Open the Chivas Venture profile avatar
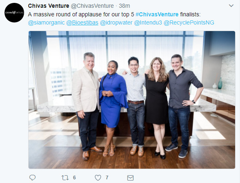Screen dimensions: 240x183 coord(14,13)
